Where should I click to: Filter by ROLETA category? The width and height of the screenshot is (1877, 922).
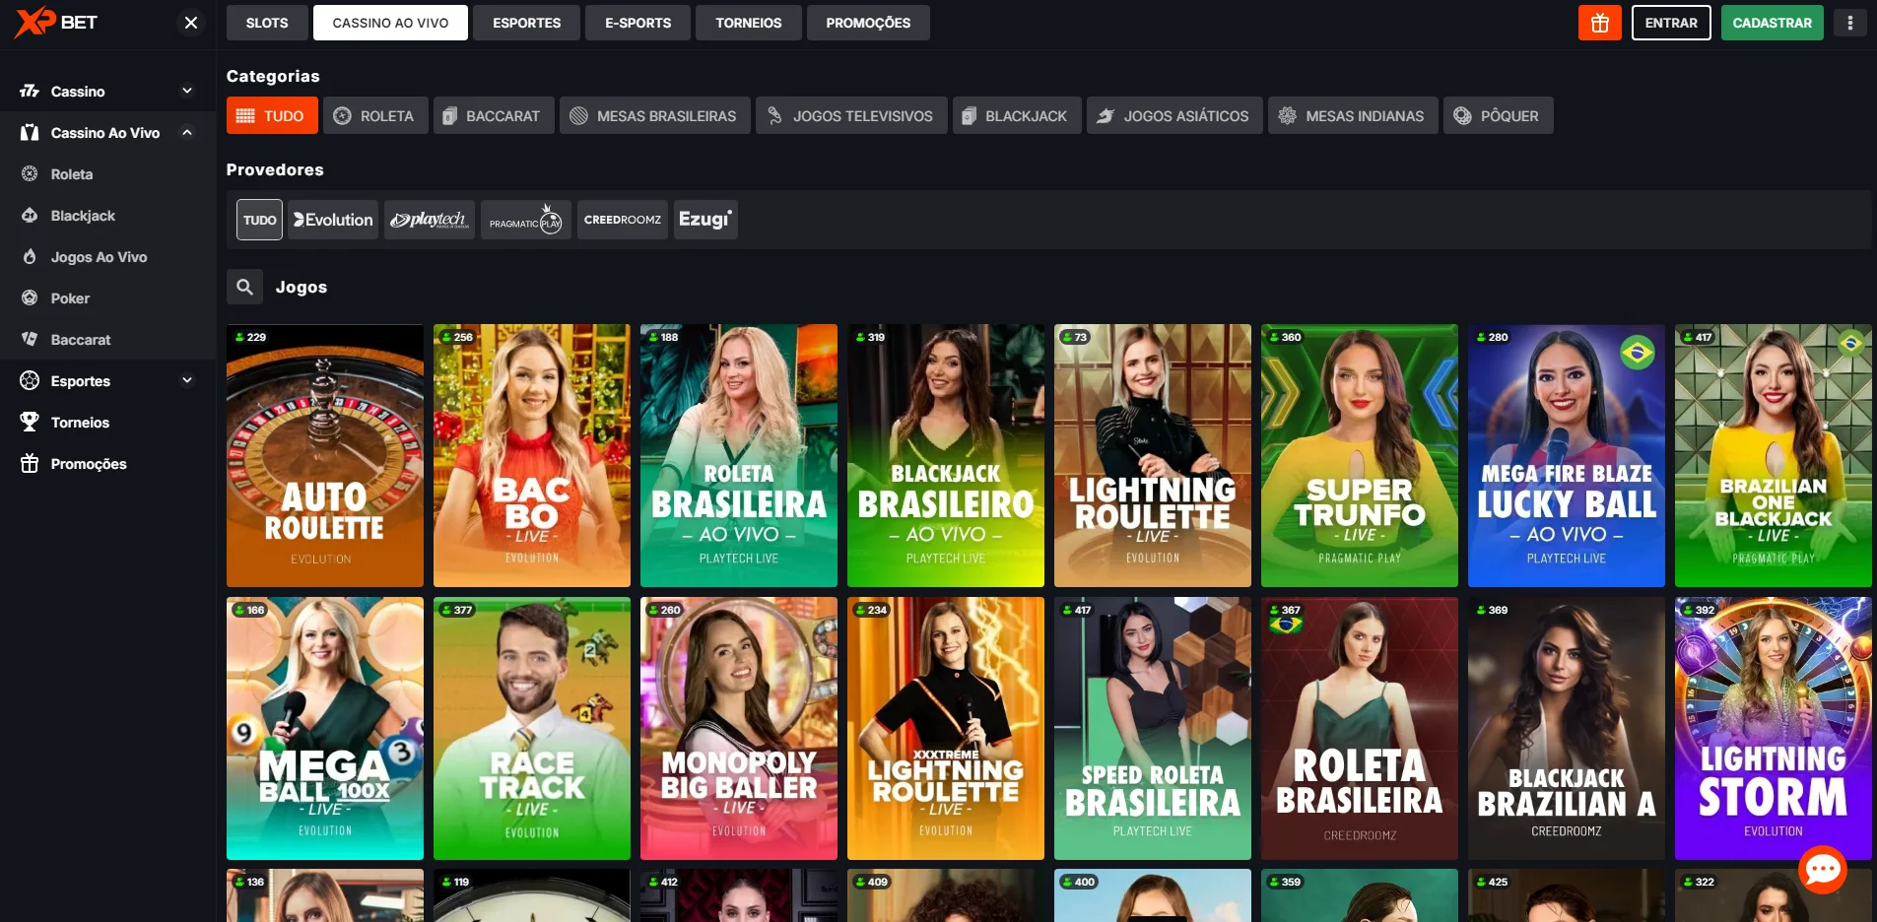[374, 115]
